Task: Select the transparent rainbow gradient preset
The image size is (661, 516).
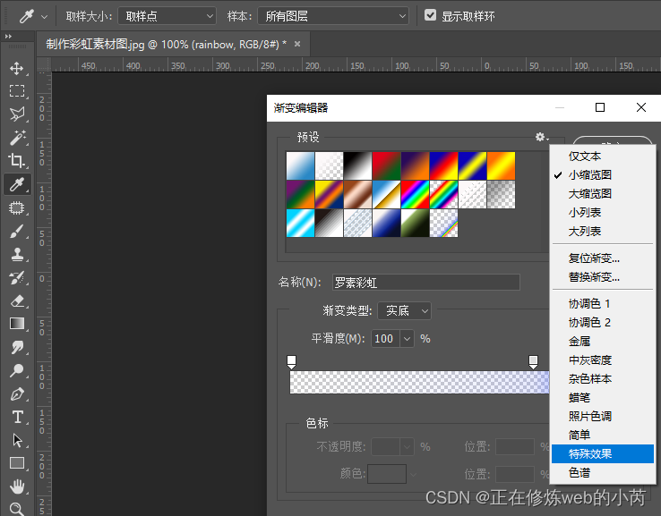Action: point(444,194)
